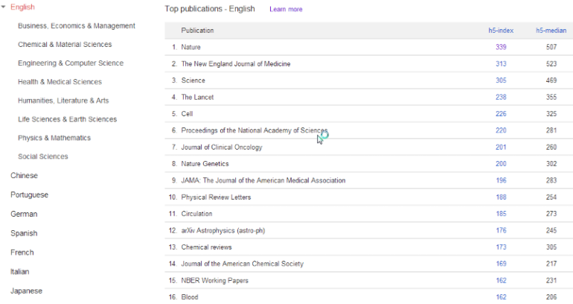Show Japanese language publications
This screenshot has height=304, width=573.
(26, 291)
